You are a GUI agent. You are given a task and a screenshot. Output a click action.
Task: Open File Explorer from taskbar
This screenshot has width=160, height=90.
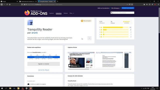(10, 88)
